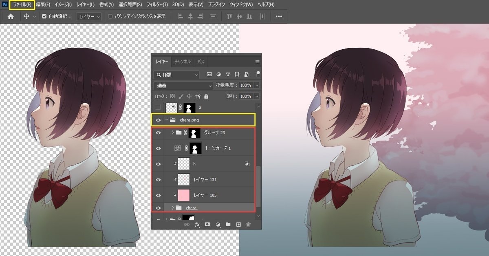Switch to the パス tab
The image size is (489, 256).
coord(201,62)
